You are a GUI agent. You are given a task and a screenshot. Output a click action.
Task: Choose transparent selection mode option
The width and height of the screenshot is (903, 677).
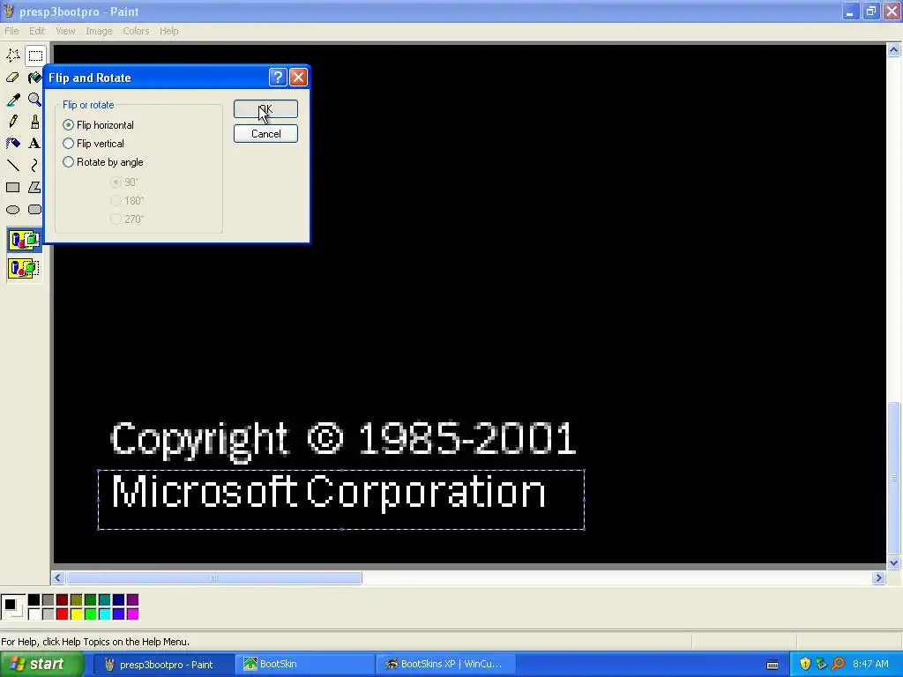pos(24,268)
